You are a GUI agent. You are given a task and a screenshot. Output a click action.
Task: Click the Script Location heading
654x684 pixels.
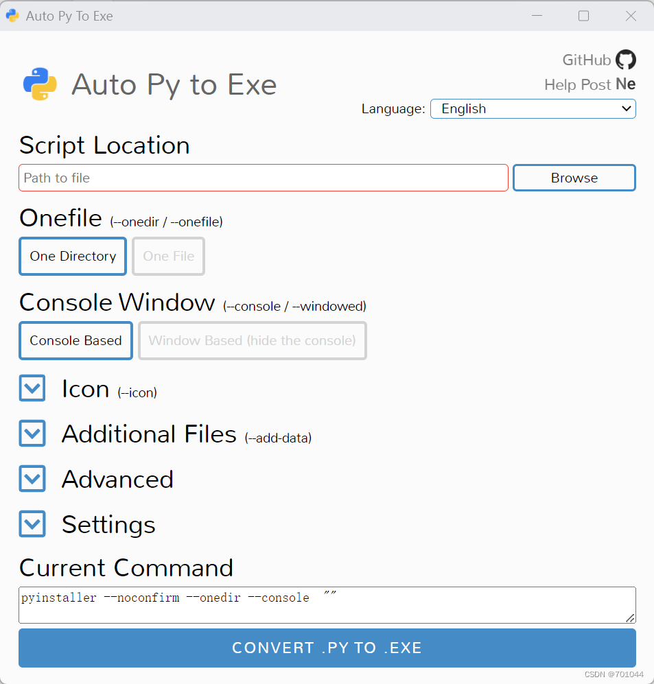(105, 145)
